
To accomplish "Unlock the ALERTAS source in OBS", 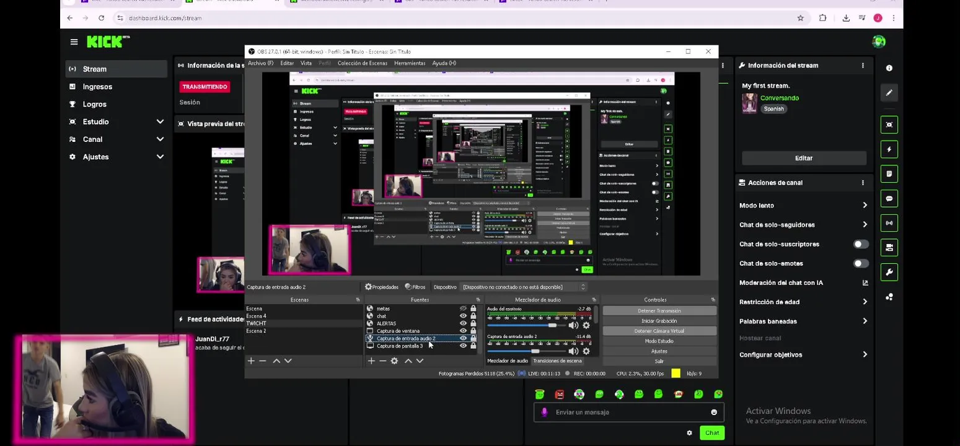I will click(x=473, y=323).
